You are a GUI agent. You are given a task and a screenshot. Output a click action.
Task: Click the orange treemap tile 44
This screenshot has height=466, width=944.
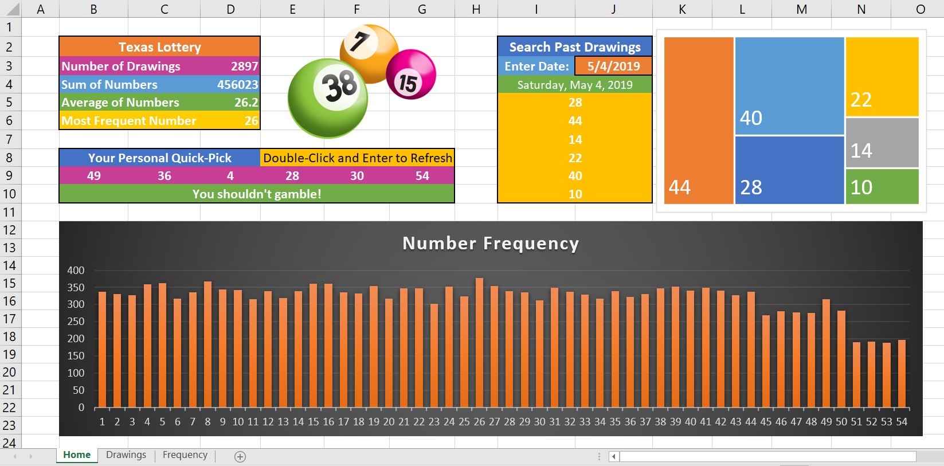pos(699,120)
